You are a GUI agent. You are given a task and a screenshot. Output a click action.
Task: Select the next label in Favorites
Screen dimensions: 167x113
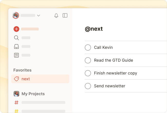(26, 79)
